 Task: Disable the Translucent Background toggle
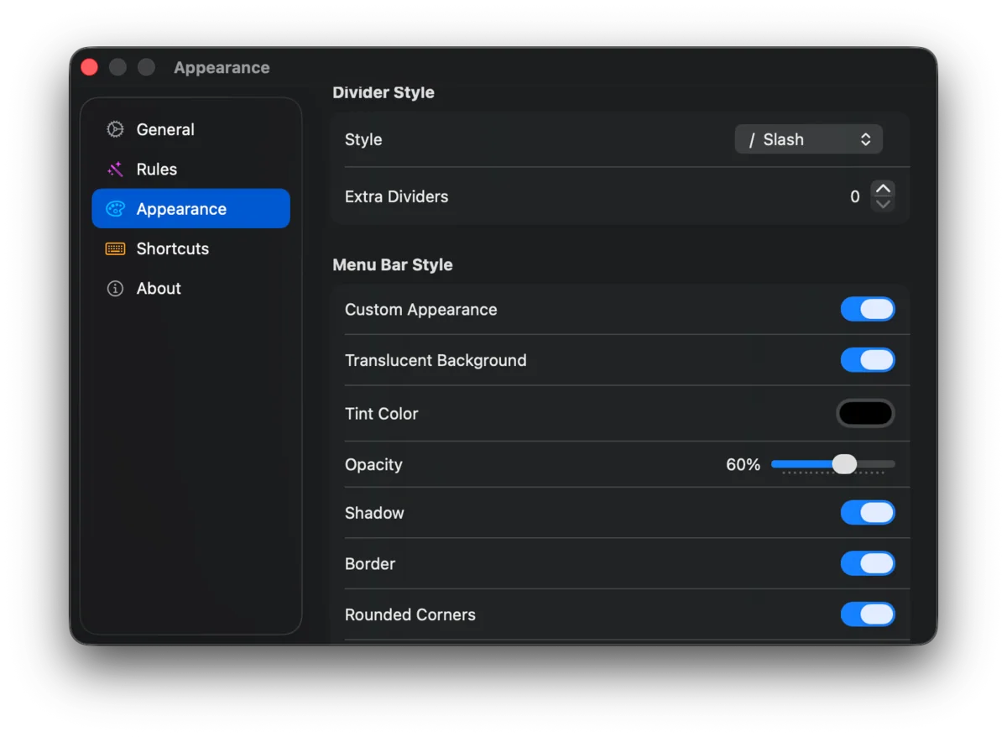868,360
